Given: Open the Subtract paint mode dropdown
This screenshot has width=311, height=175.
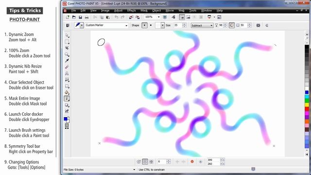Looking at the screenshot, I should [x=211, y=25].
